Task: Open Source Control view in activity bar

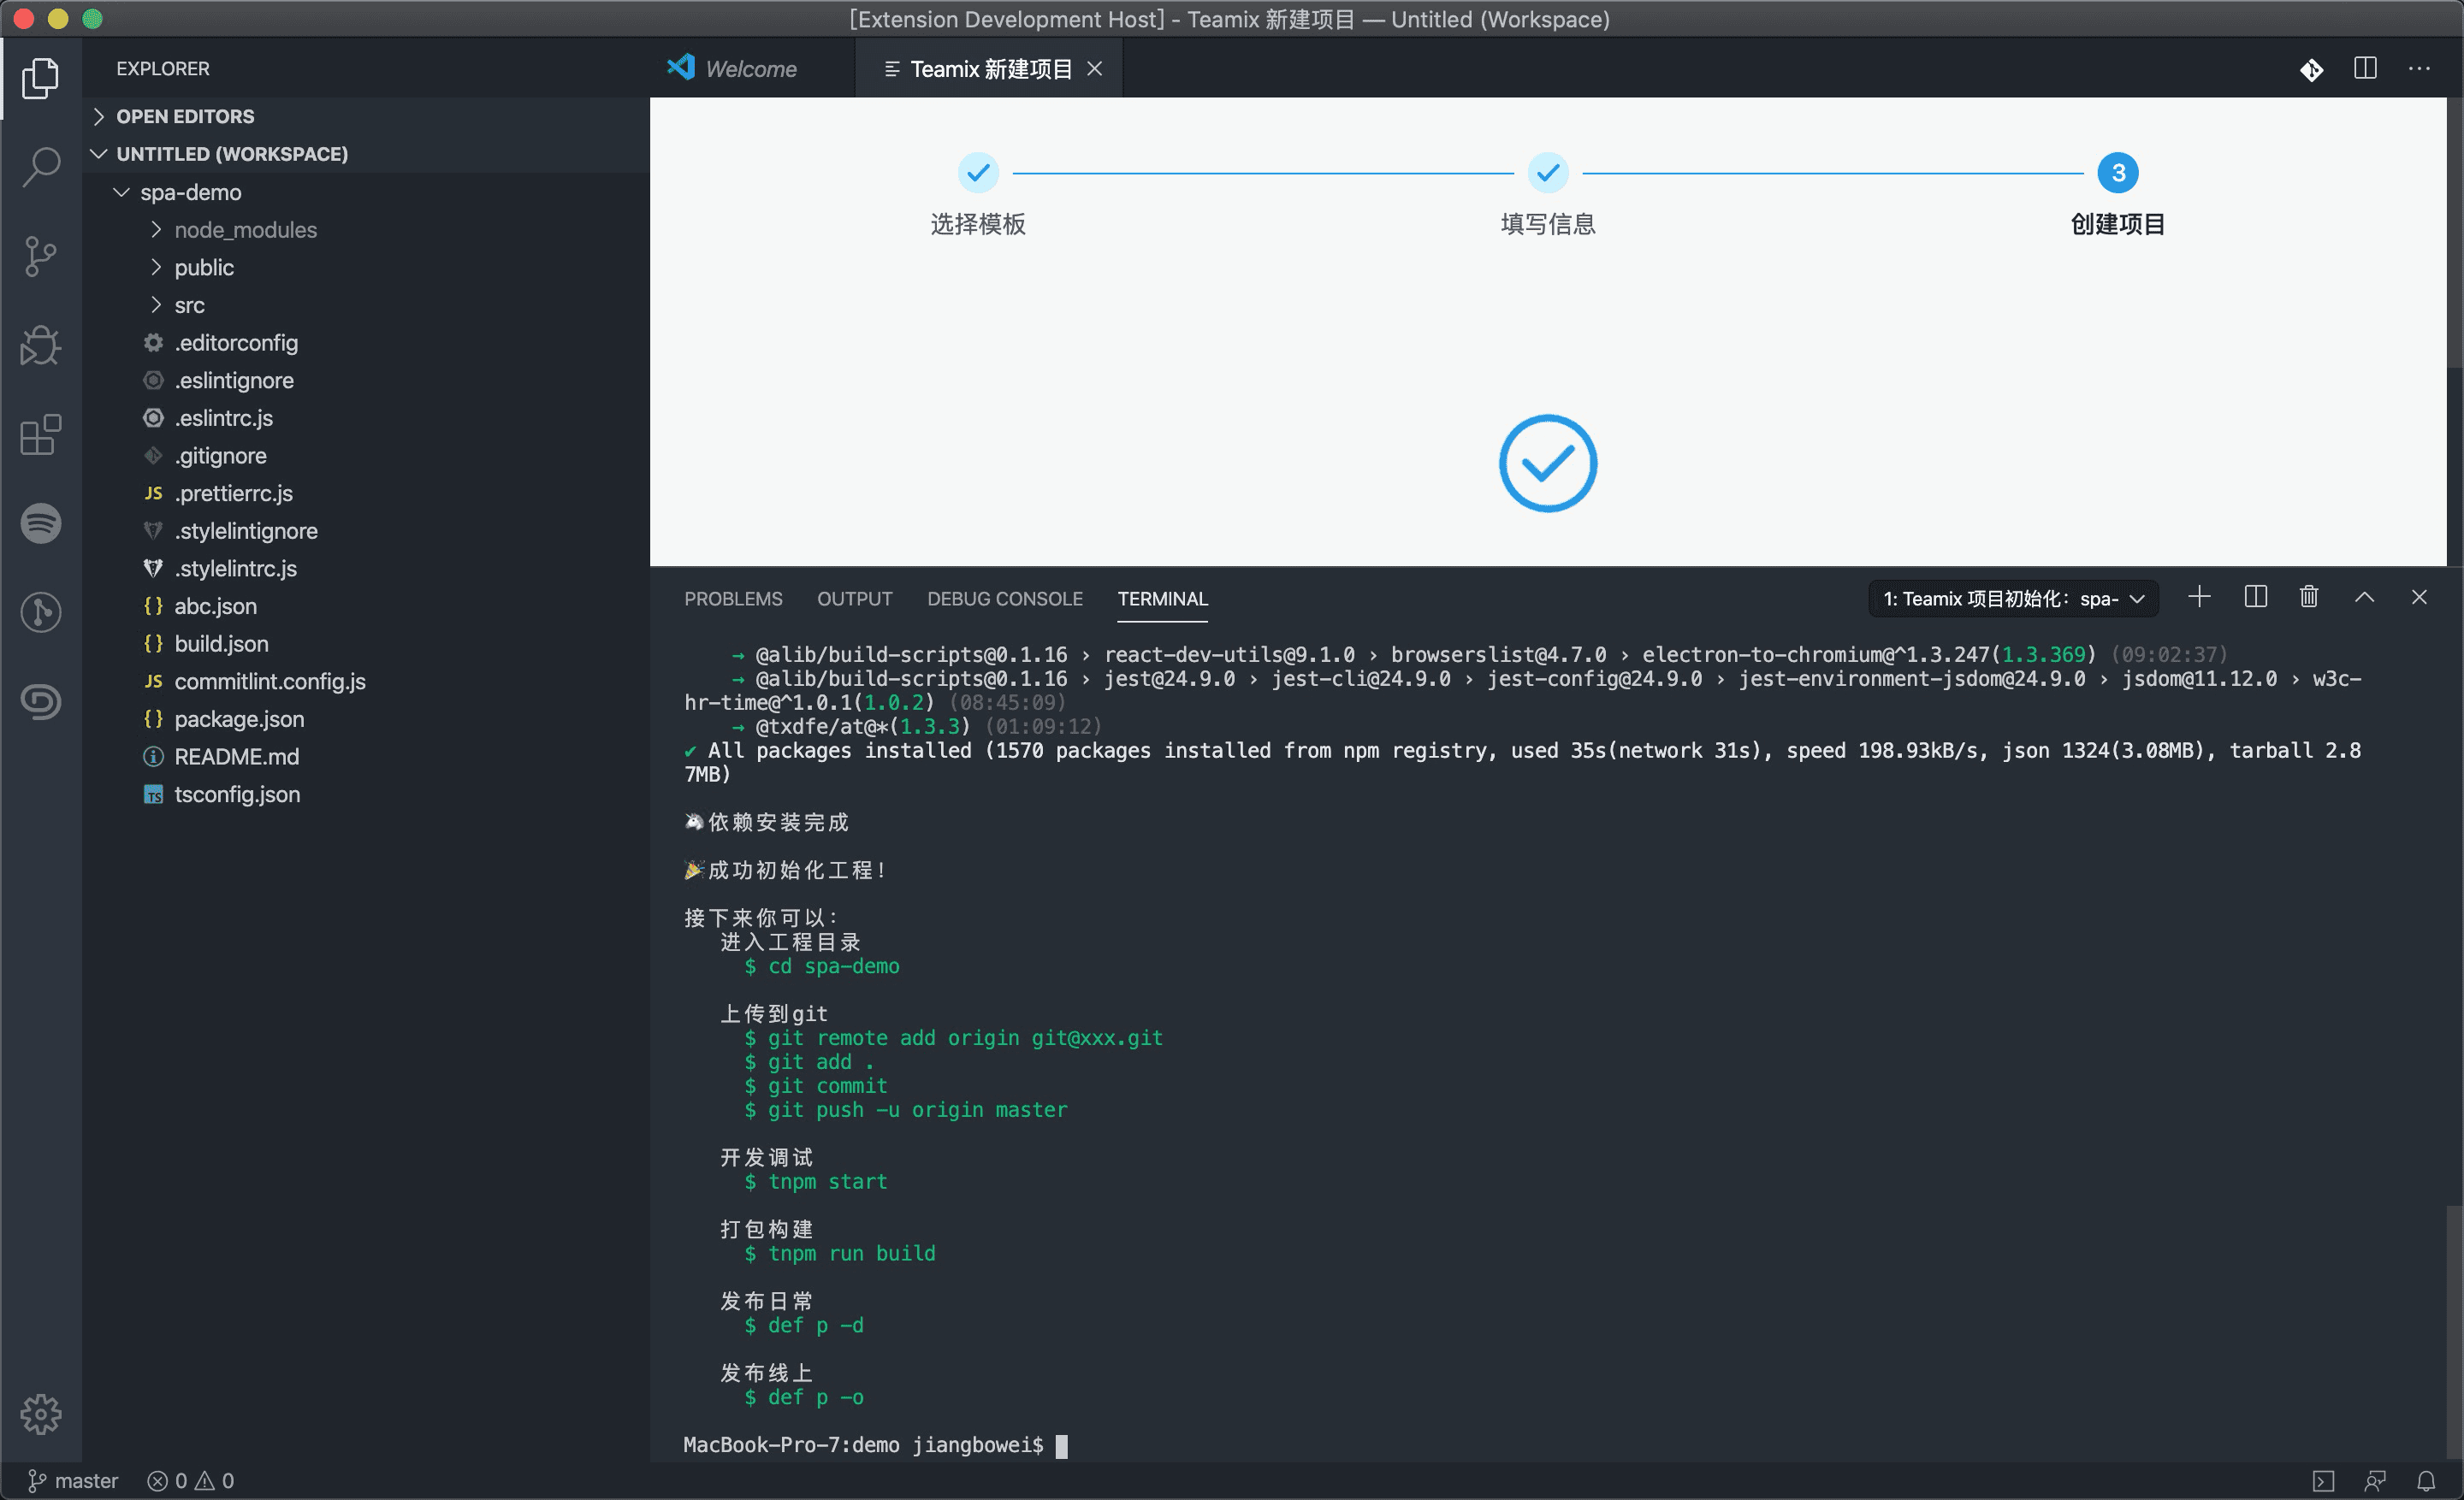Action: pyautogui.click(x=40, y=256)
